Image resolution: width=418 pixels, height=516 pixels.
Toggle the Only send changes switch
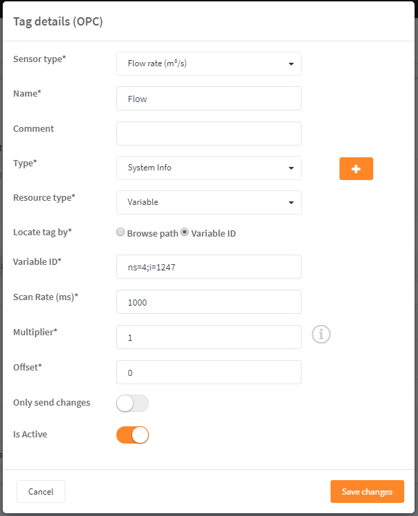132,403
